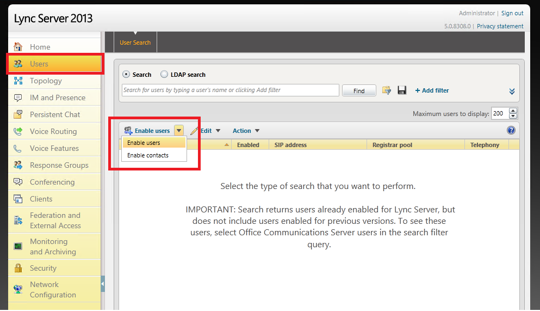The width and height of the screenshot is (540, 311).
Task: Click the Users people icon in the sidebar
Action: coord(18,63)
